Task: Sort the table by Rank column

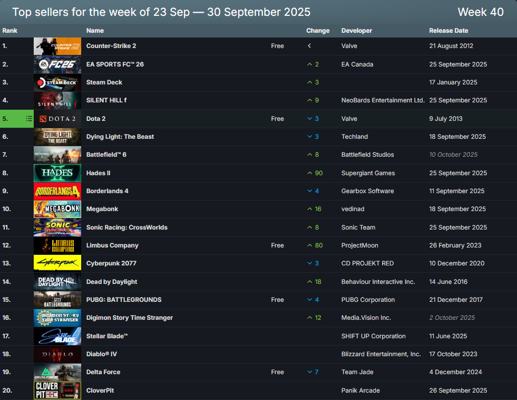Action: [10, 31]
